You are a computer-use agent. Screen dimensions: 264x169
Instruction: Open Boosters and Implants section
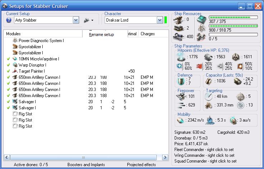coord(86,165)
